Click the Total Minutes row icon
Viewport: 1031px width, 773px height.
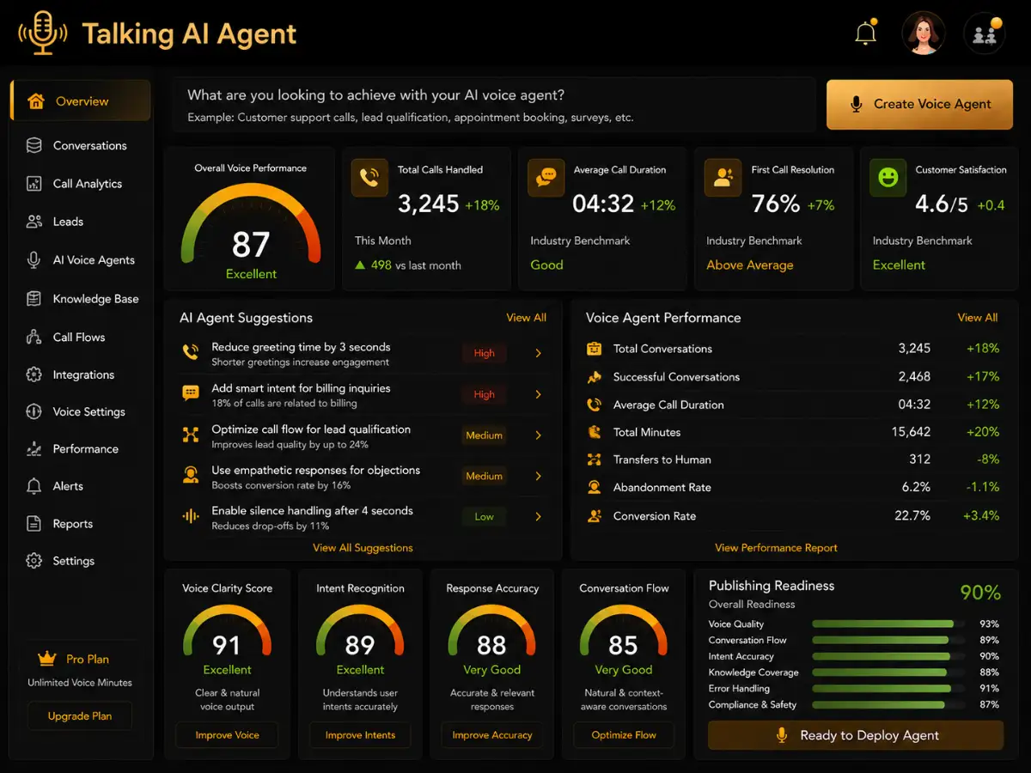pos(594,432)
